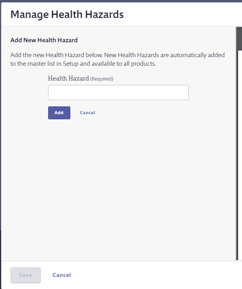Click the "(Required)" marker next to the field label
The image size is (242, 289).
pyautogui.click(x=102, y=79)
